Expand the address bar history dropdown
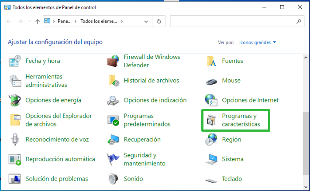Image resolution: width=310 pixels, height=191 pixels. coord(146,21)
